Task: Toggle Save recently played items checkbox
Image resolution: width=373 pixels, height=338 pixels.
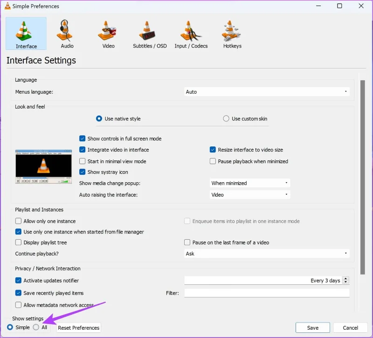Action: point(18,293)
